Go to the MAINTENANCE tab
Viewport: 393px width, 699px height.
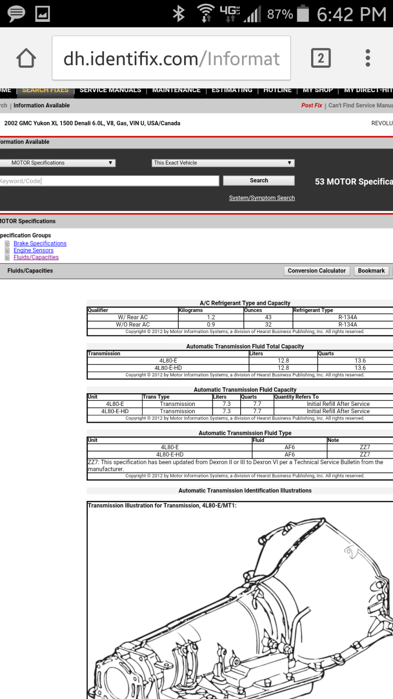click(176, 90)
